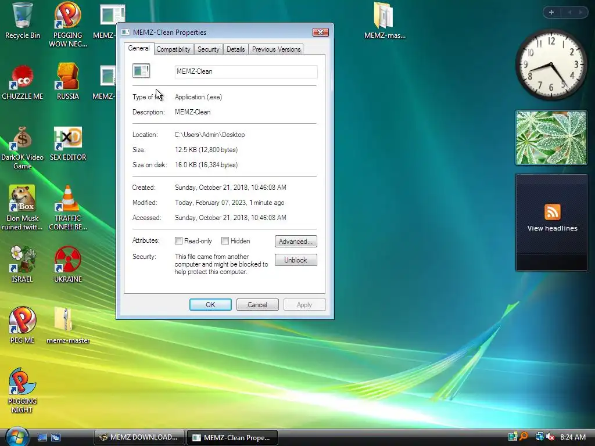Image resolution: width=595 pixels, height=446 pixels.
Task: Open the MEMZ-mas... folder on desktop
Action: click(385, 21)
